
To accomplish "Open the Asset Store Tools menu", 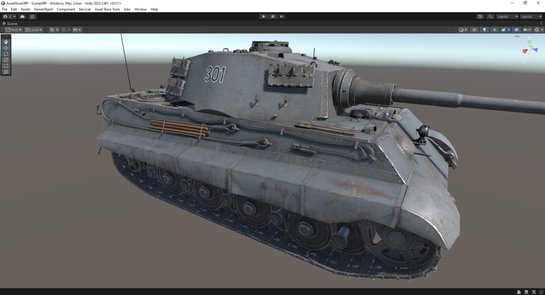I will pyautogui.click(x=107, y=9).
